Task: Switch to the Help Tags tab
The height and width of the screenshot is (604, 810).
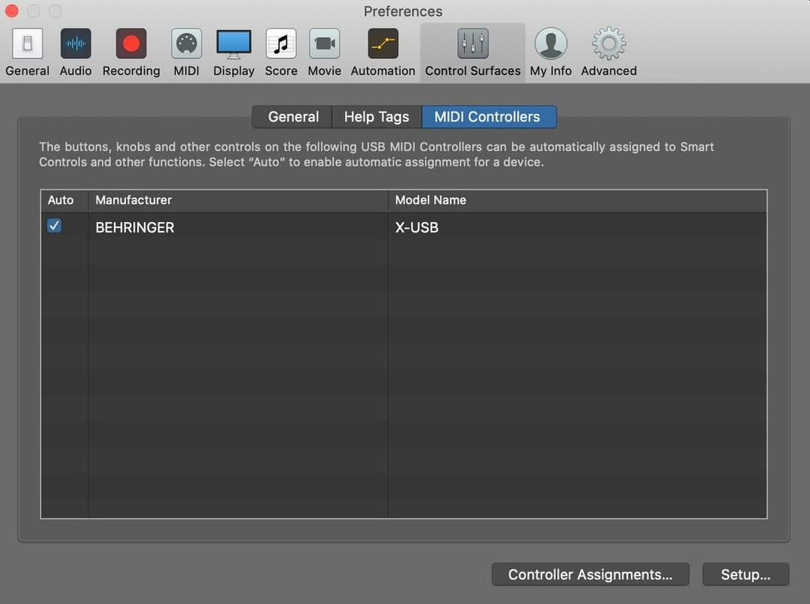Action: (377, 117)
